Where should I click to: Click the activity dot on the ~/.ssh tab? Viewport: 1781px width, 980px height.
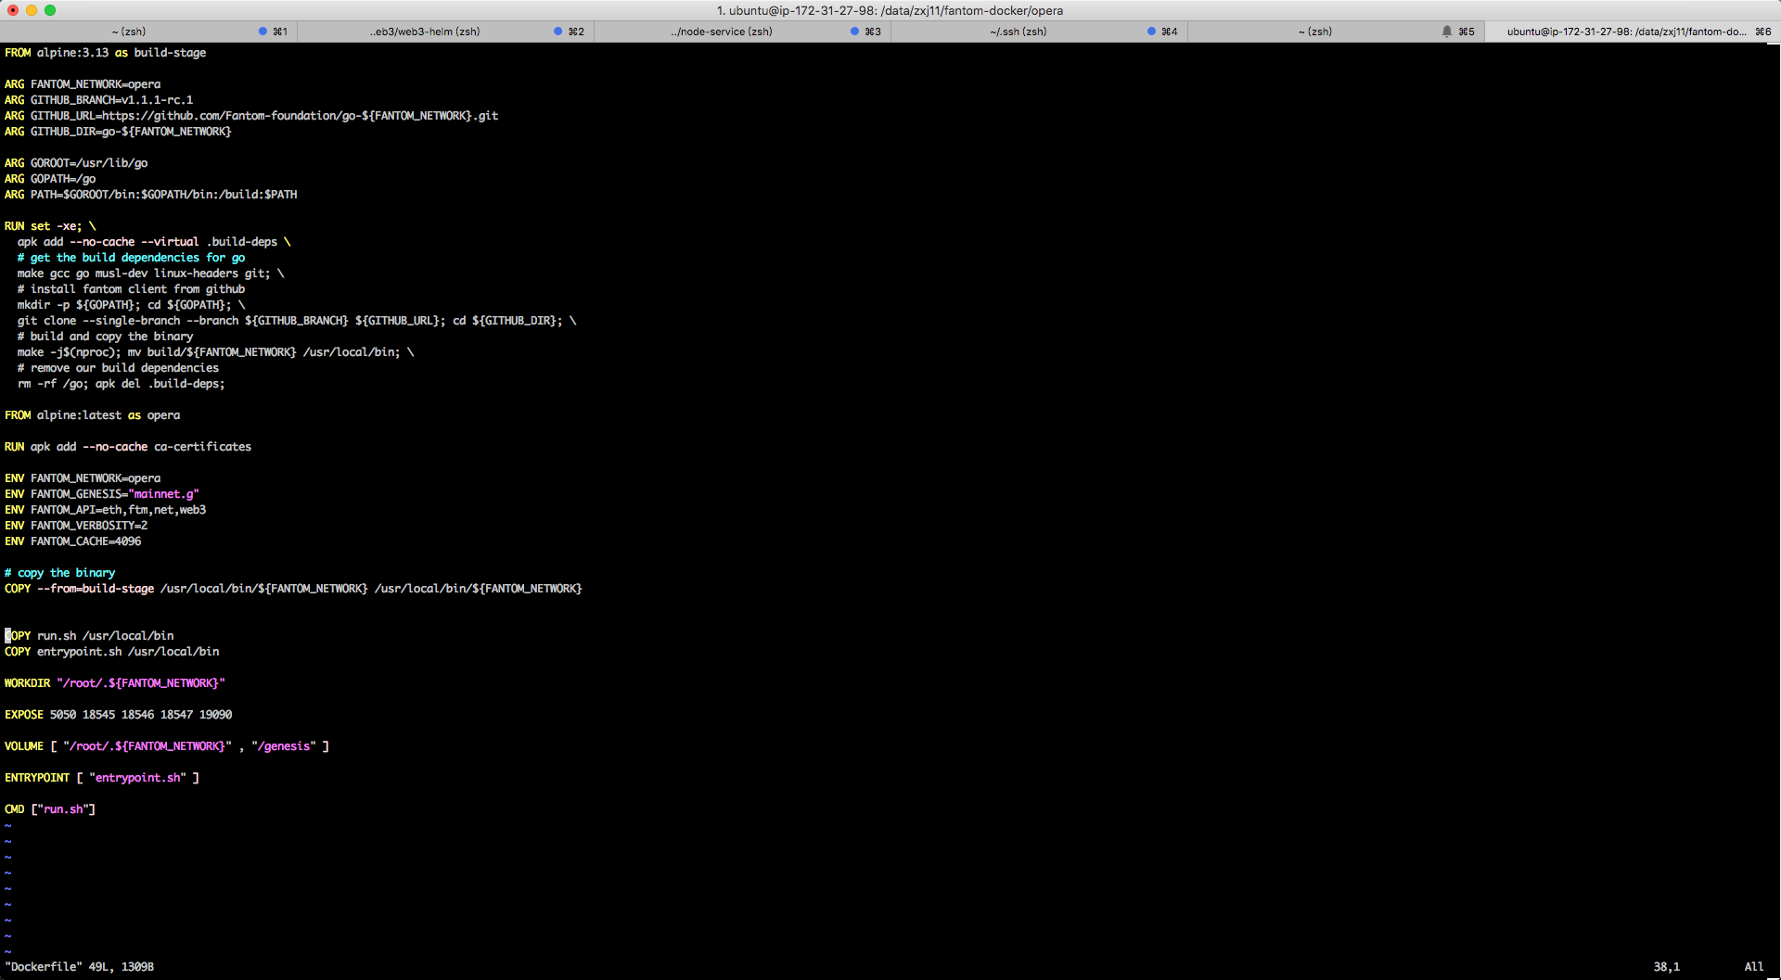click(1149, 31)
